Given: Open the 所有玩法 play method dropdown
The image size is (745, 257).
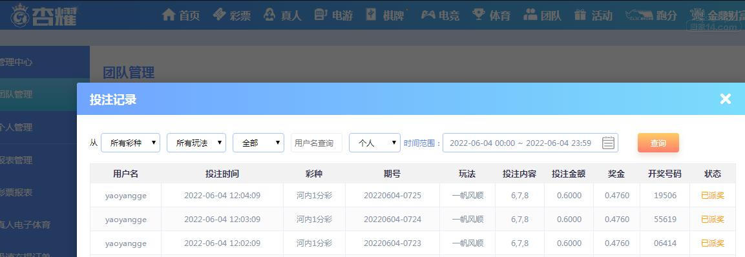Looking at the screenshot, I should (196, 143).
